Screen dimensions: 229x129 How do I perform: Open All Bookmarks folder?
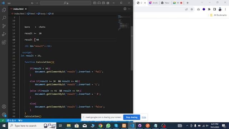[218, 15]
